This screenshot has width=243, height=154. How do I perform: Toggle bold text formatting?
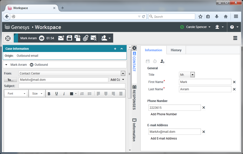pos(49,94)
